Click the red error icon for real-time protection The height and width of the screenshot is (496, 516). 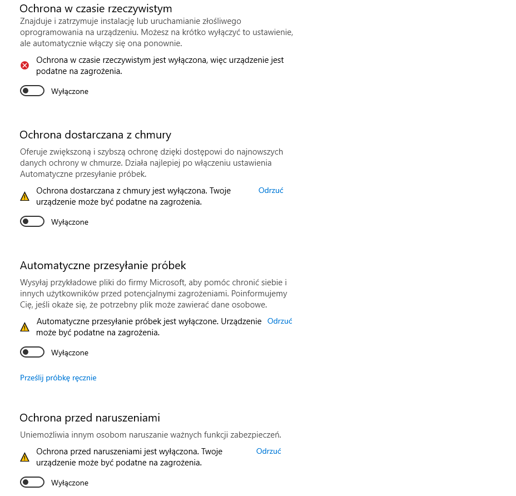point(24,66)
